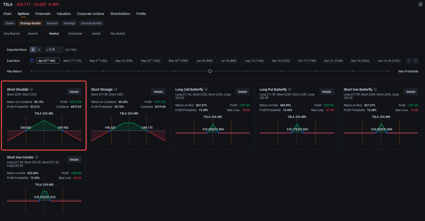Select the Bearish outlook

pos(33,34)
